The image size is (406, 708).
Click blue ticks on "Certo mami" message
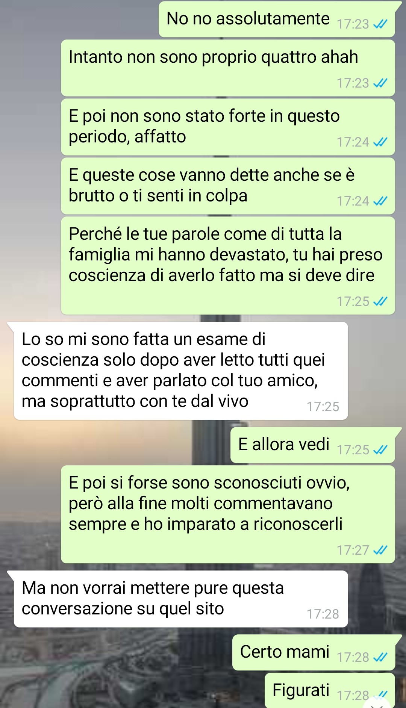[x=380, y=657]
